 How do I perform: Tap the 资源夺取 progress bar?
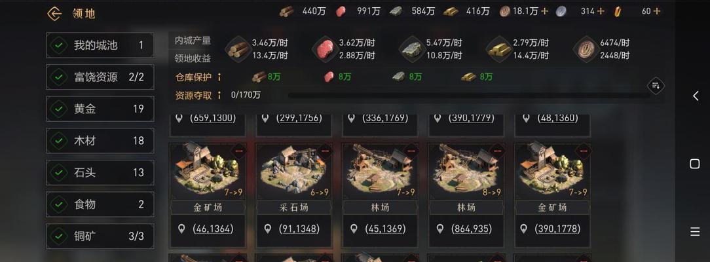click(469, 96)
